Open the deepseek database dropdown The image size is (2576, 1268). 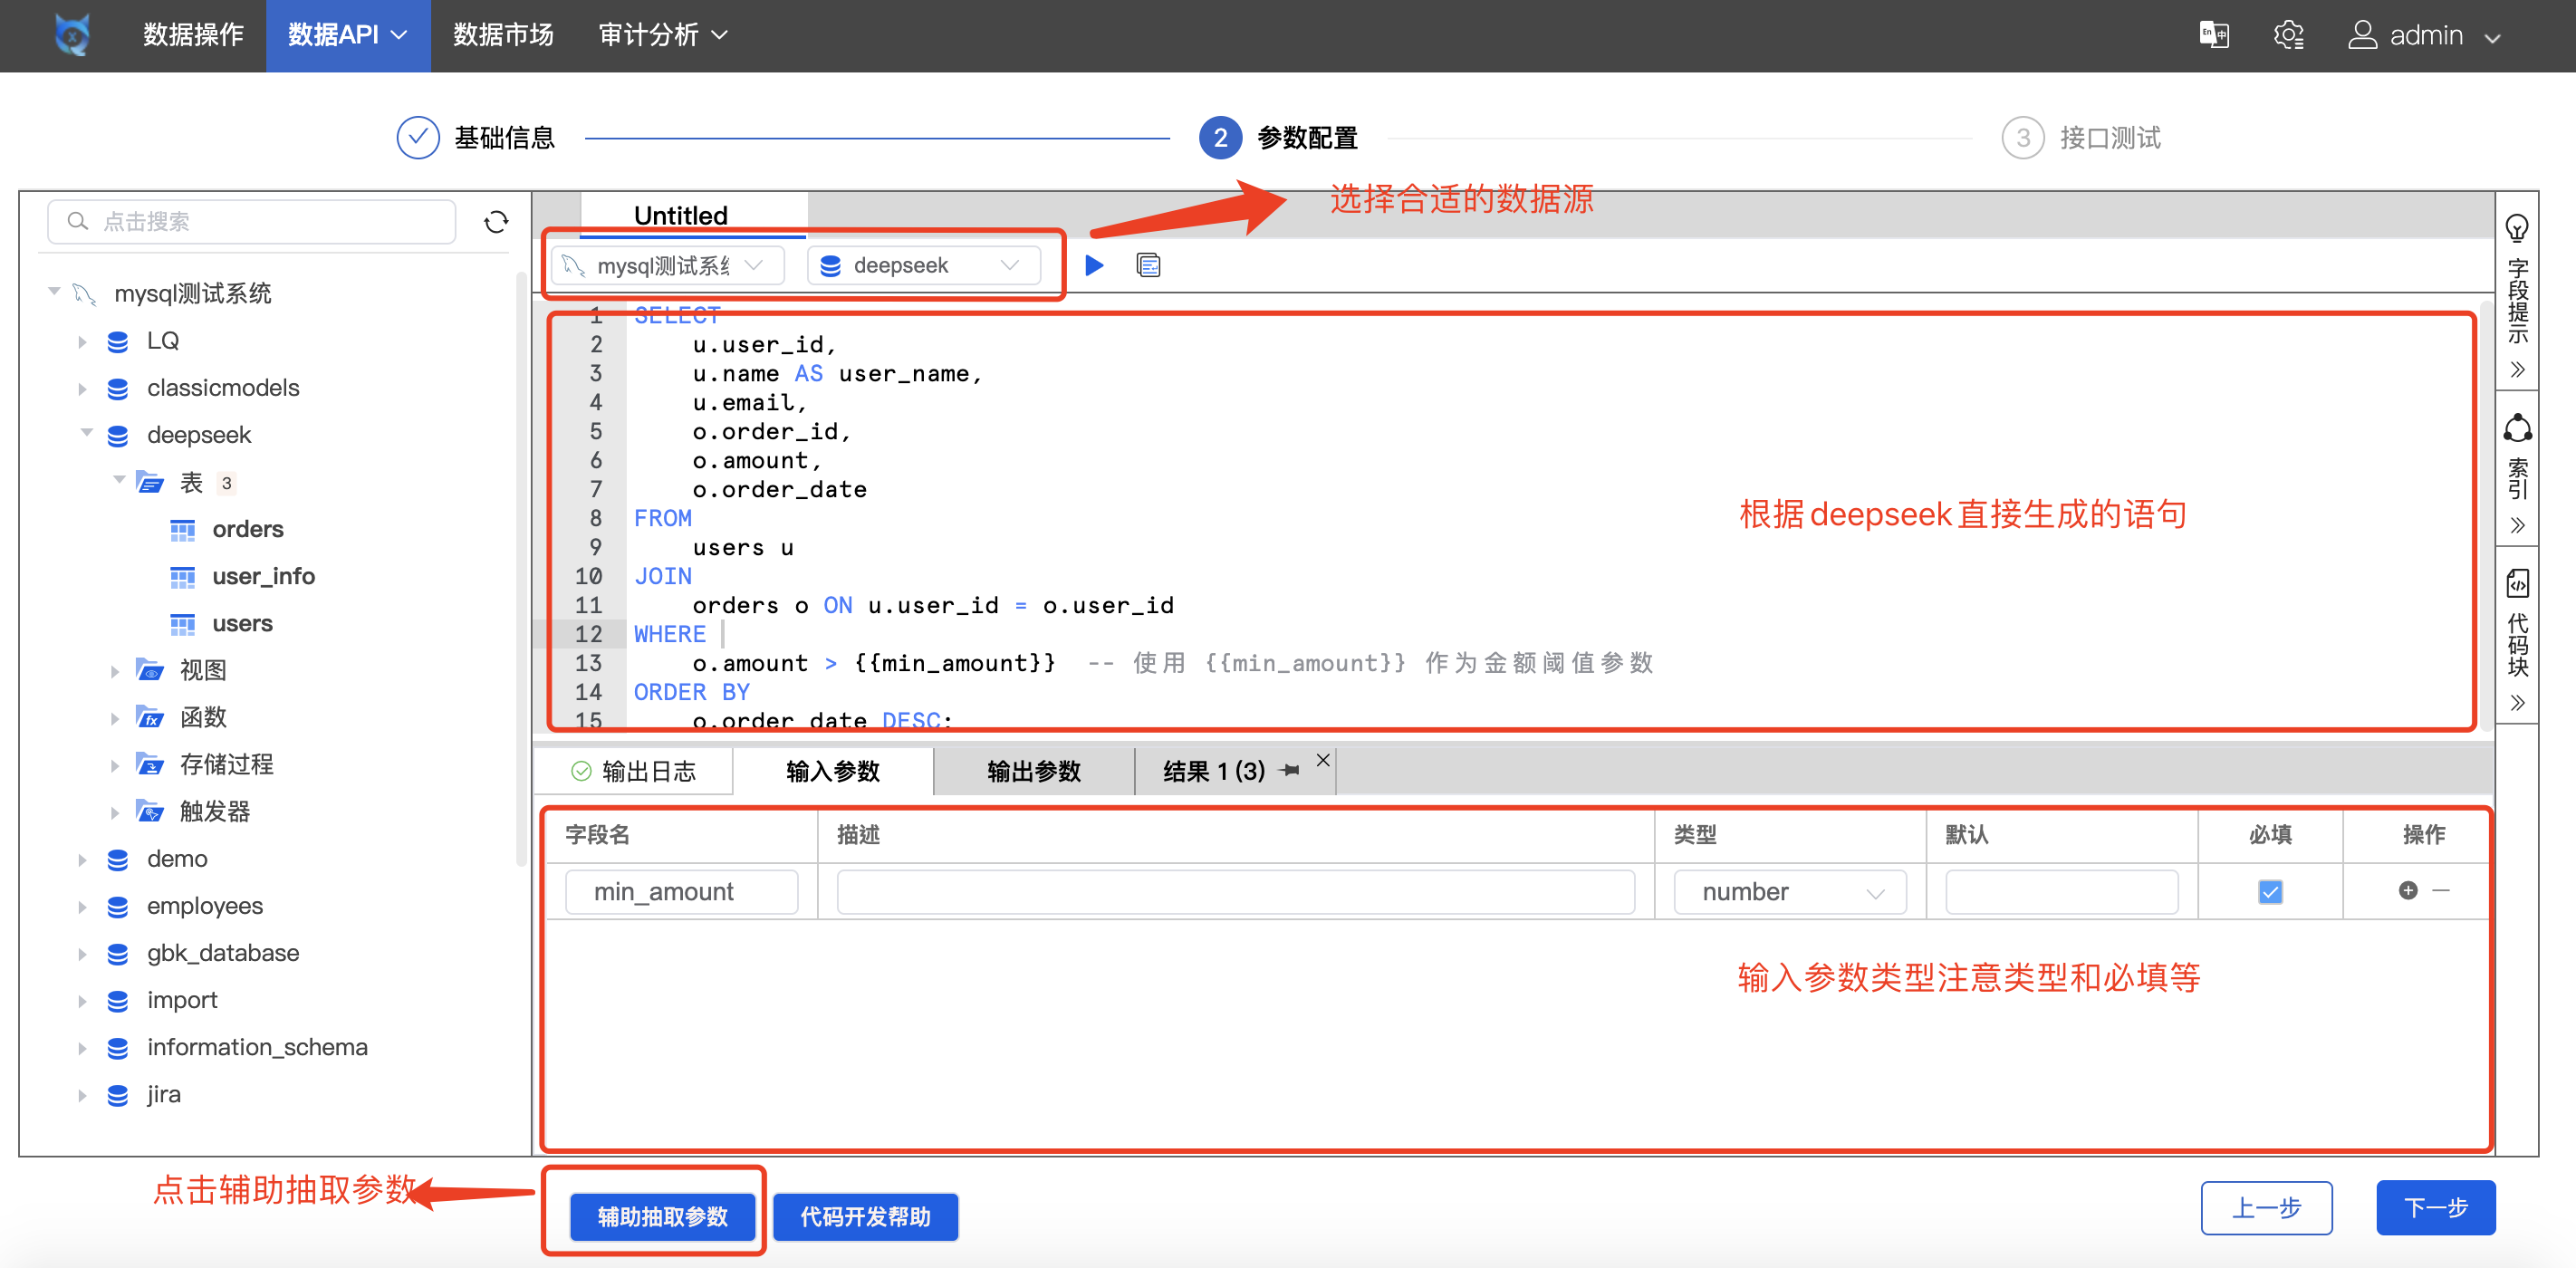tap(922, 265)
